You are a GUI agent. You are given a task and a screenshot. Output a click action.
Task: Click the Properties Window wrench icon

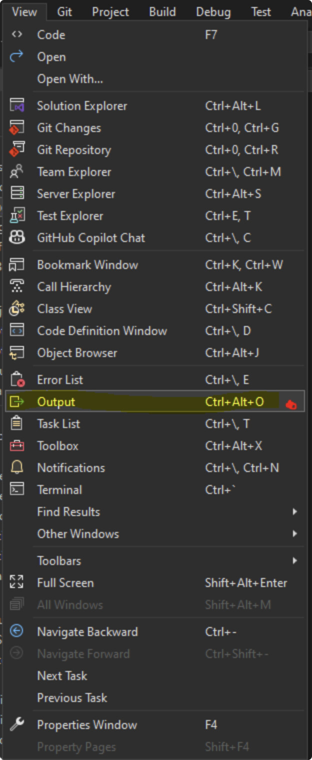tap(17, 725)
